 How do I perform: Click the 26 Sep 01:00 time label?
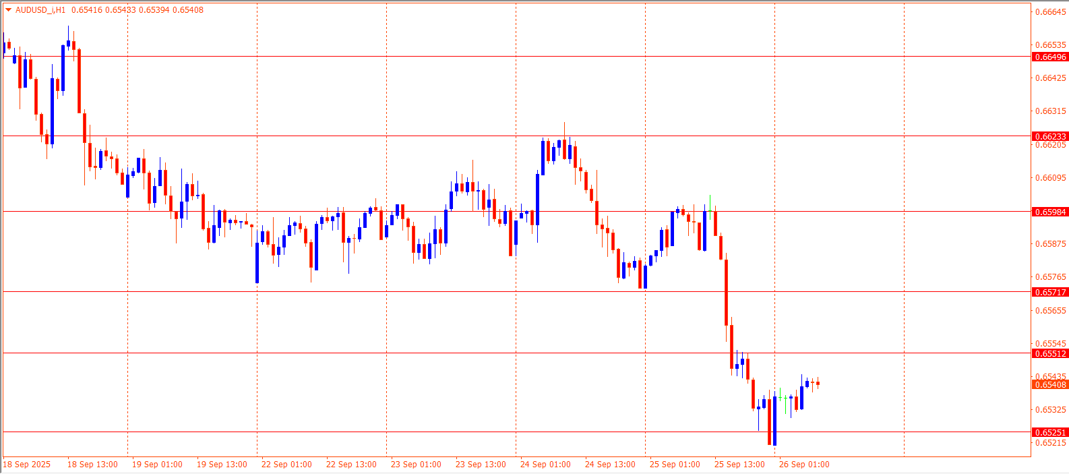click(x=804, y=465)
